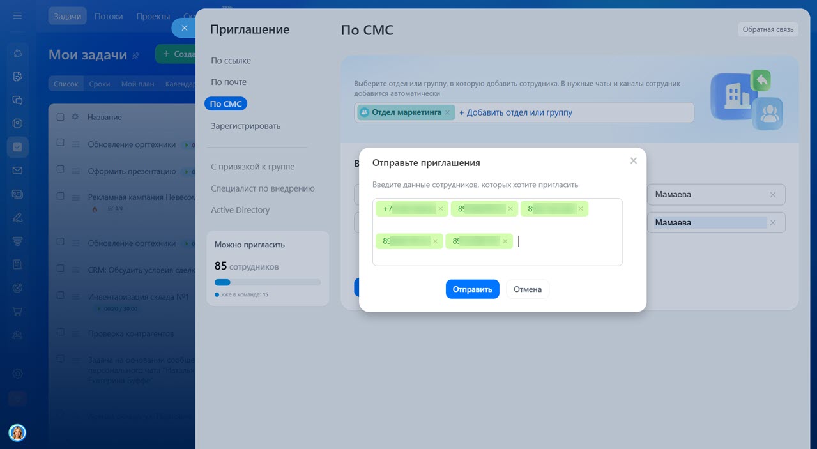
Task: Click the Название column header
Action: 105,118
